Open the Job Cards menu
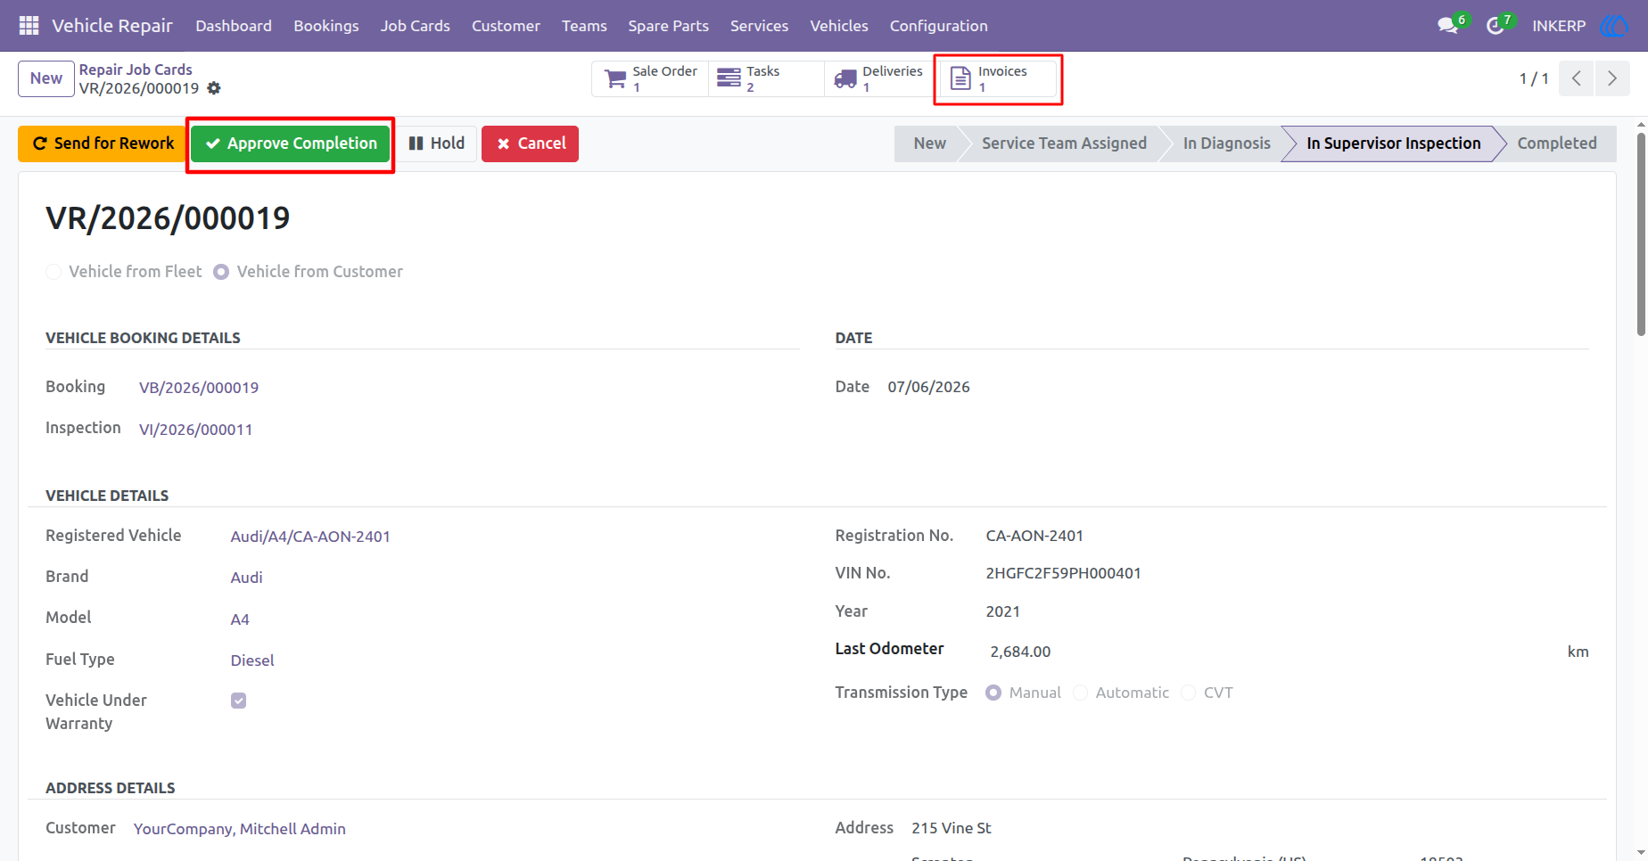The height and width of the screenshot is (861, 1648). point(416,26)
